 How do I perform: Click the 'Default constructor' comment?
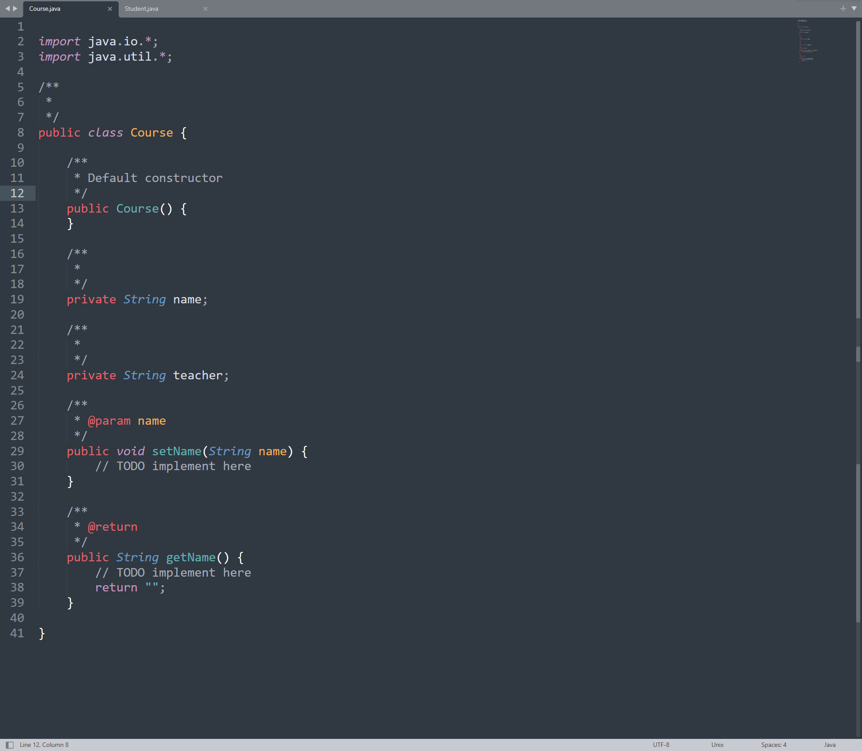(155, 178)
